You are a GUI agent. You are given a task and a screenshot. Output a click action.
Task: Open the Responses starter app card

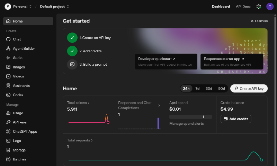(232, 62)
